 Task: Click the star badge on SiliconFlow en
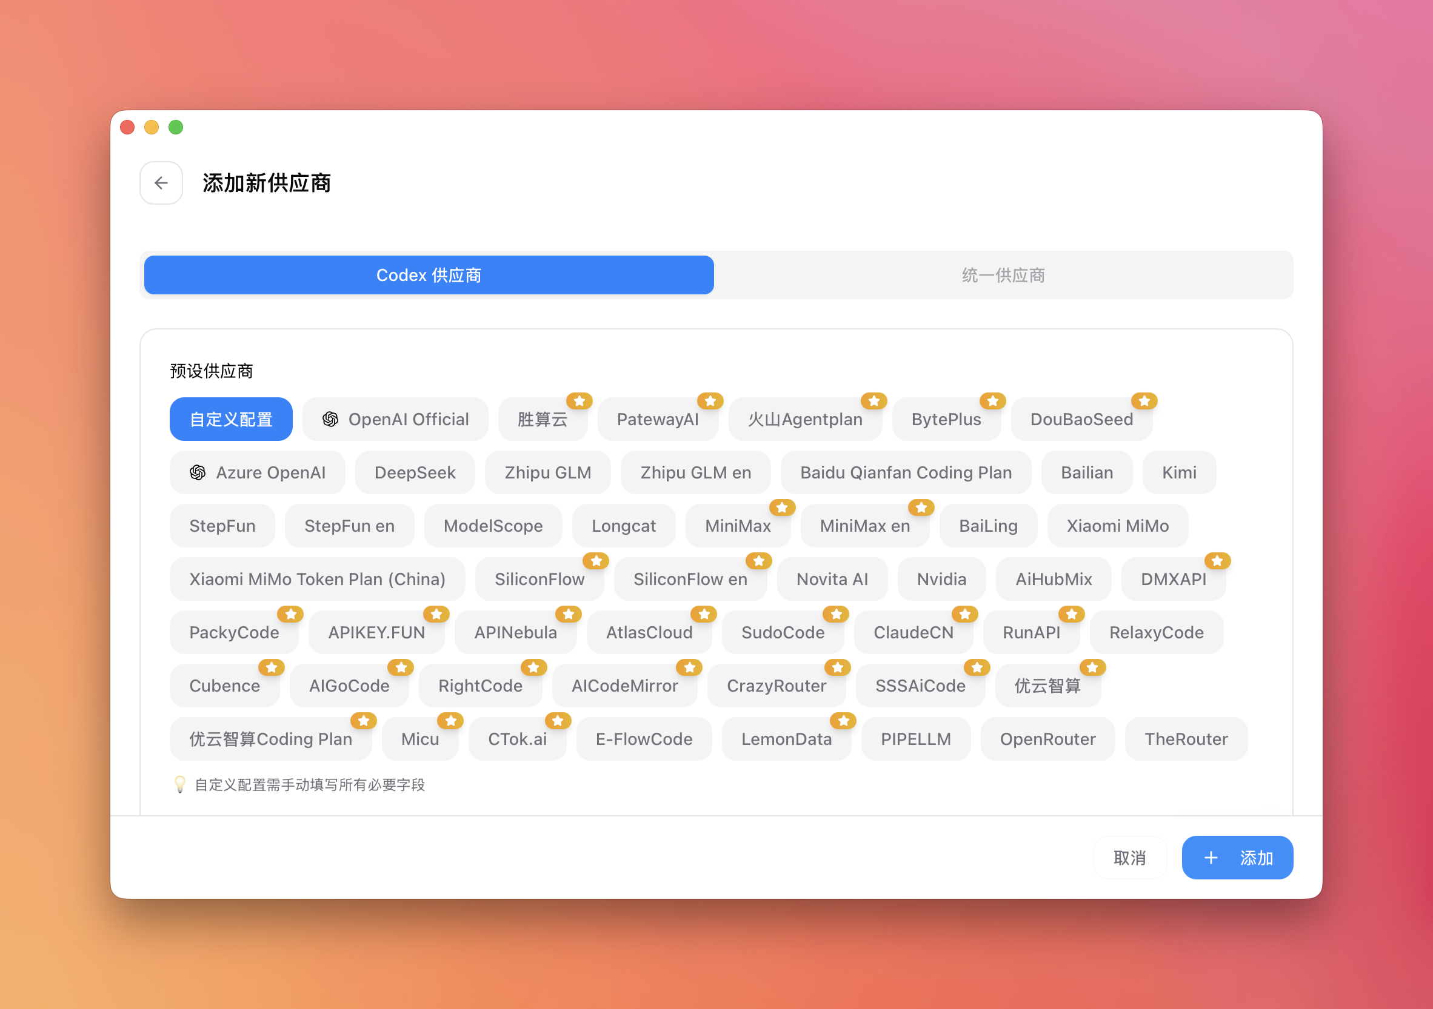coord(759,561)
